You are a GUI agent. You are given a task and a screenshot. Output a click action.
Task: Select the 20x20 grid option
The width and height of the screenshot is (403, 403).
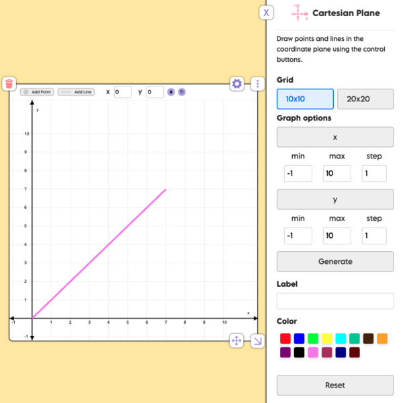point(365,99)
